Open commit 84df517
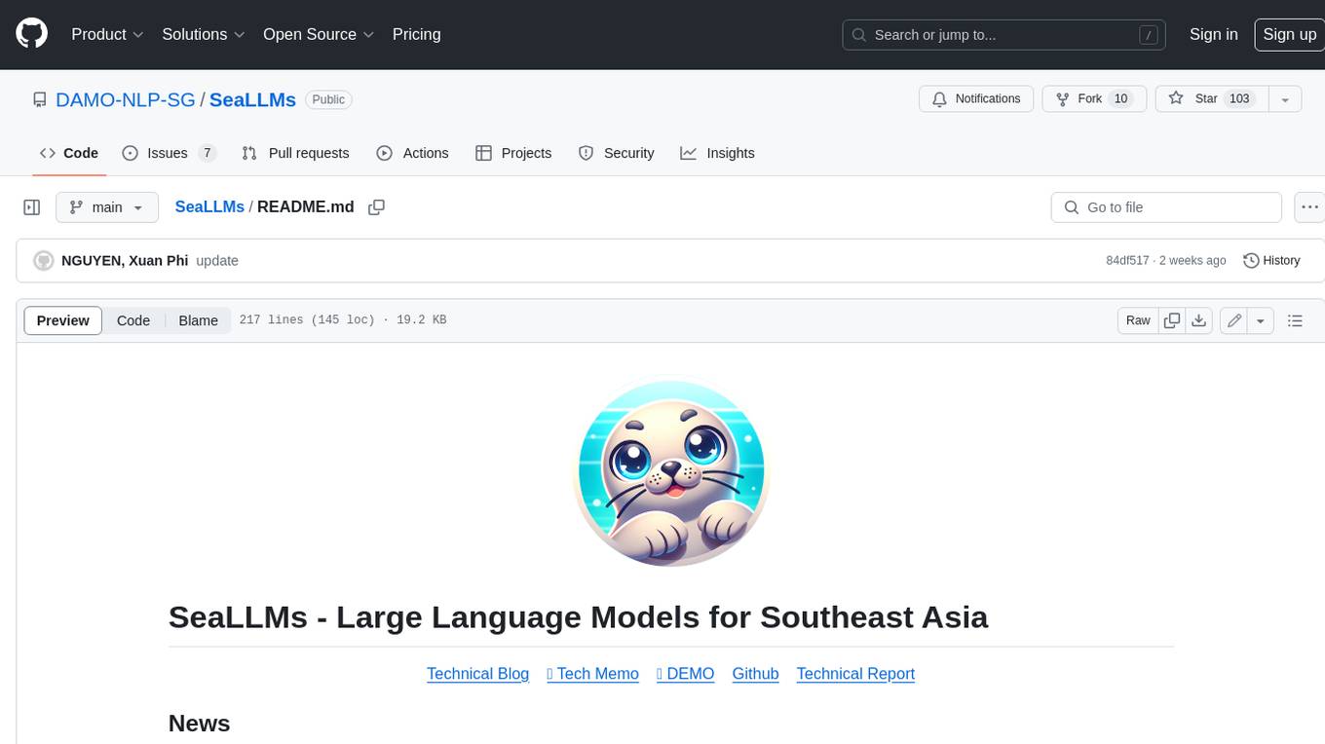Image resolution: width=1325 pixels, height=744 pixels. coord(1127,261)
